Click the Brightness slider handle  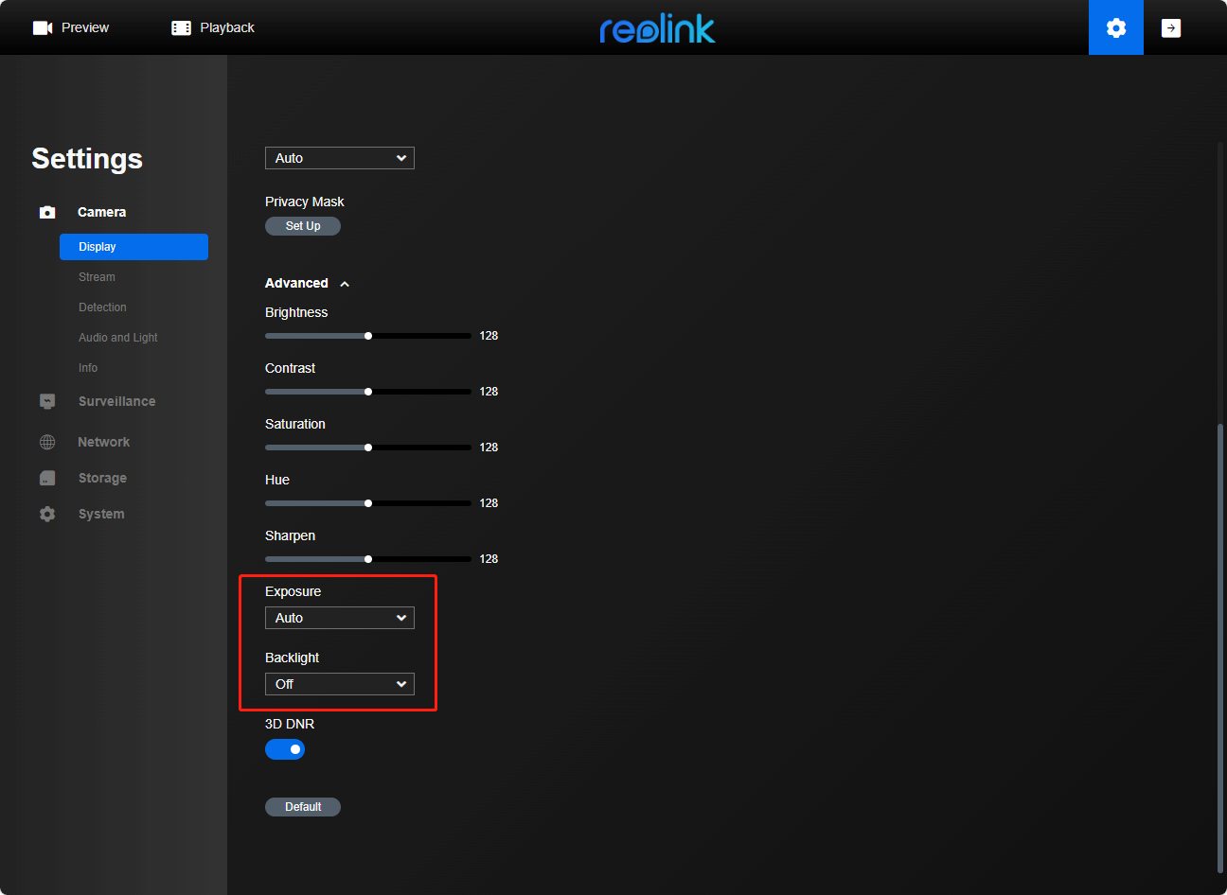tap(368, 336)
